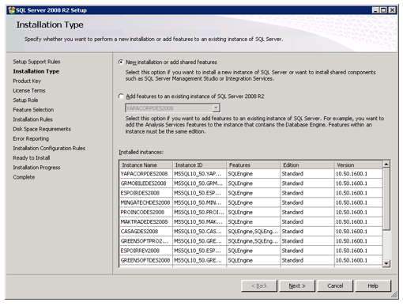Select Feature Selection step

(x=33, y=110)
